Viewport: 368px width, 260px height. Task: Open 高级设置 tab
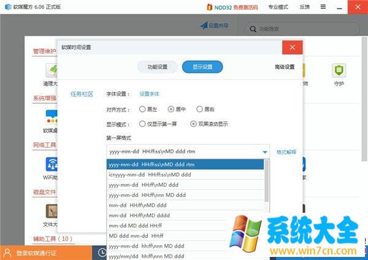pyautogui.click(x=285, y=67)
